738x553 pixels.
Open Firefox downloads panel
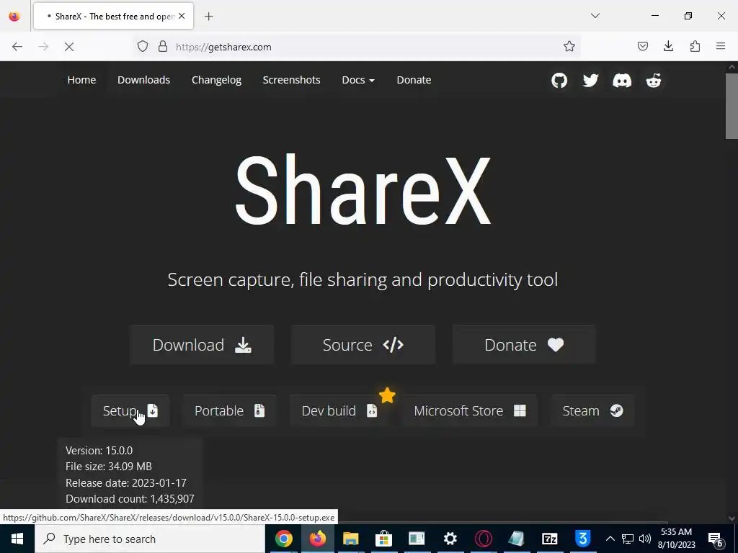pyautogui.click(x=668, y=47)
